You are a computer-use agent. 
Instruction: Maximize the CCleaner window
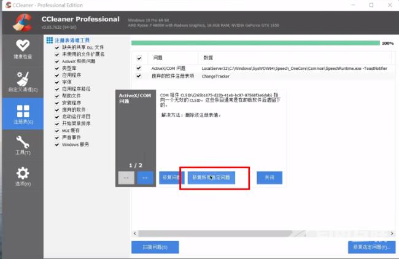coord(371,5)
